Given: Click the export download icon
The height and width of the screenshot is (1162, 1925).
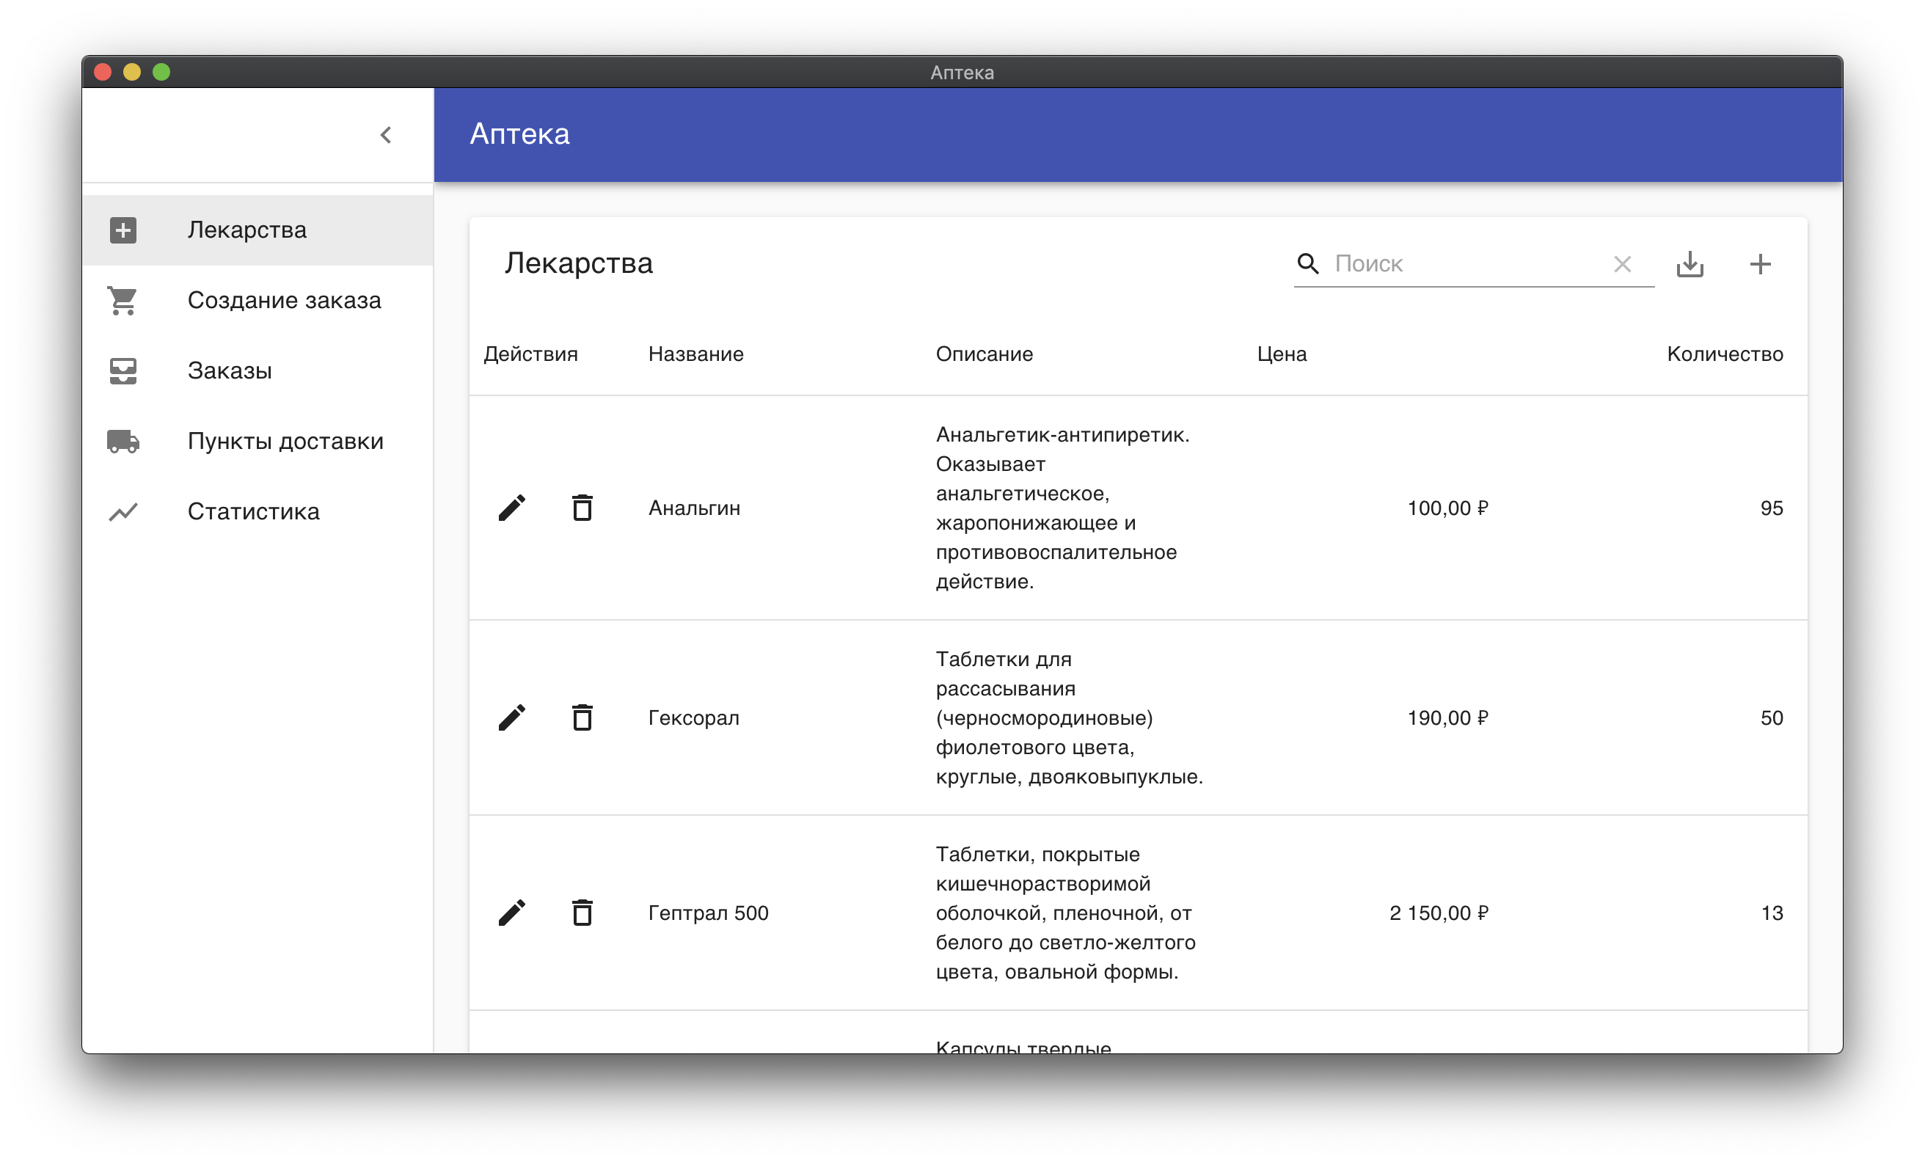Looking at the screenshot, I should click(1689, 264).
